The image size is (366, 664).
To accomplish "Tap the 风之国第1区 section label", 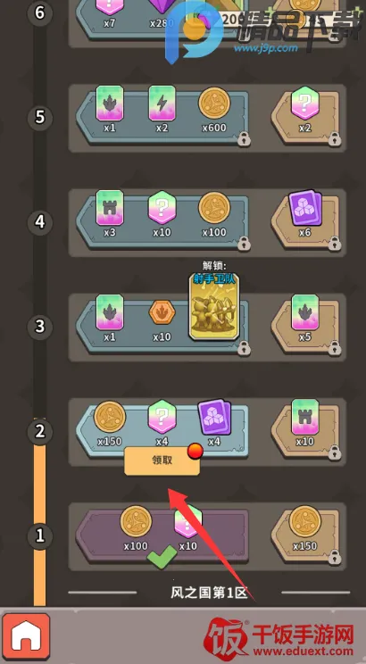I will pos(209,593).
